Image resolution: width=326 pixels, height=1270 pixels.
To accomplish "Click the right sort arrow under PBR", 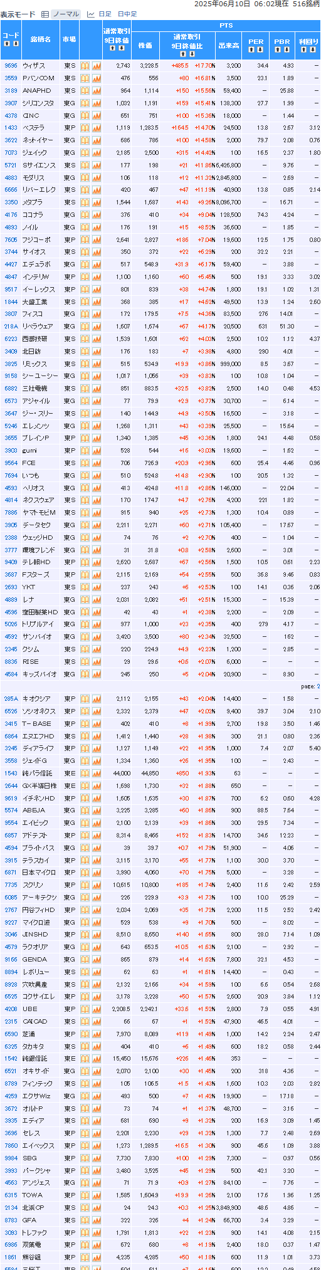I will pos(287,48).
